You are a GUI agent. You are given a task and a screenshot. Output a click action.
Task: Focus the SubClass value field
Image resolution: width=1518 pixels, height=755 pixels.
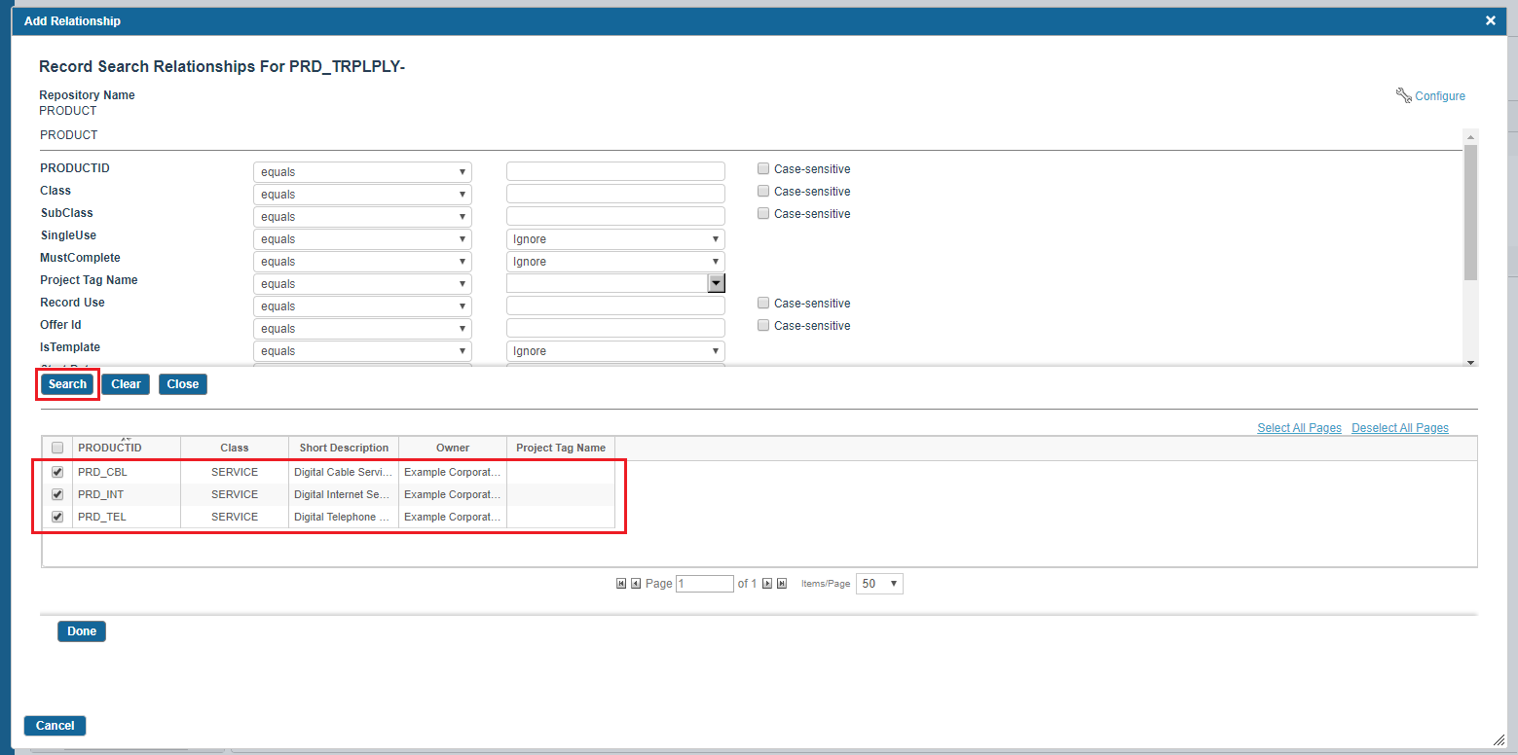tap(615, 217)
